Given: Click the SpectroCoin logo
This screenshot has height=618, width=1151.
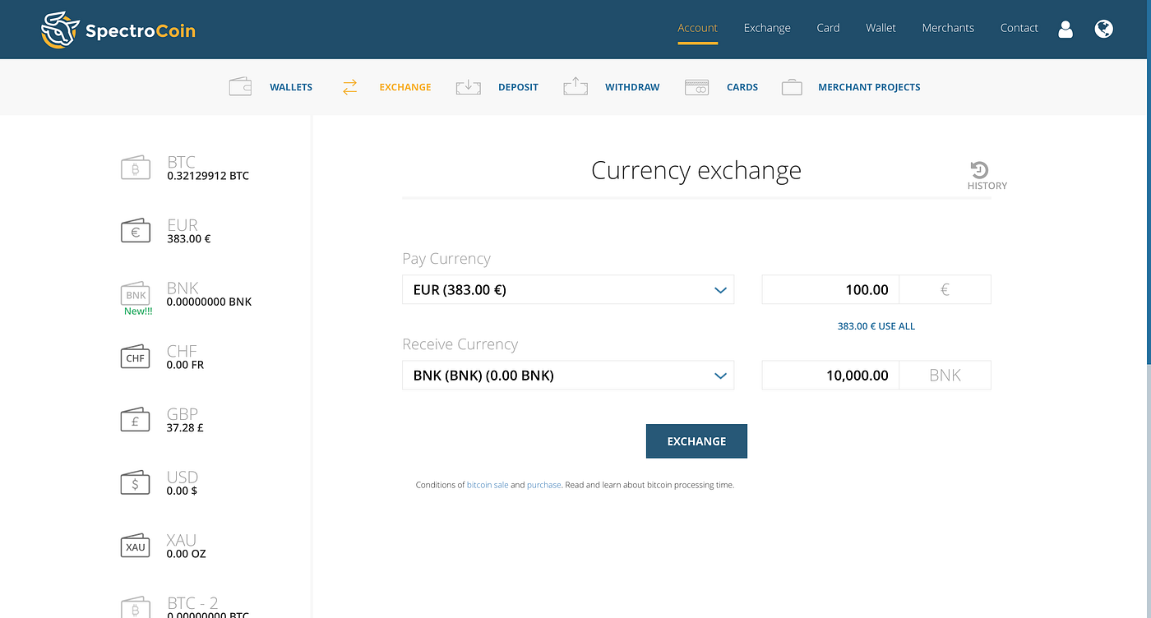Looking at the screenshot, I should [x=118, y=30].
